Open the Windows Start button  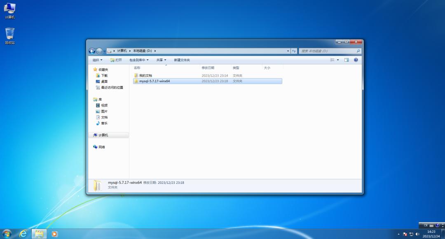pyautogui.click(x=7, y=234)
